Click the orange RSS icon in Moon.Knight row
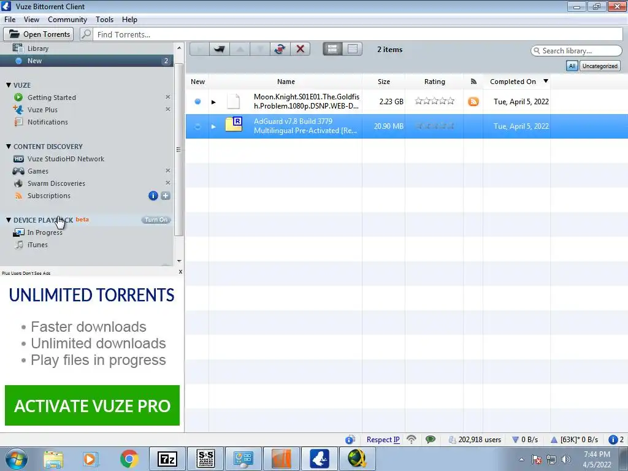This screenshot has height=471, width=628. 473,101
